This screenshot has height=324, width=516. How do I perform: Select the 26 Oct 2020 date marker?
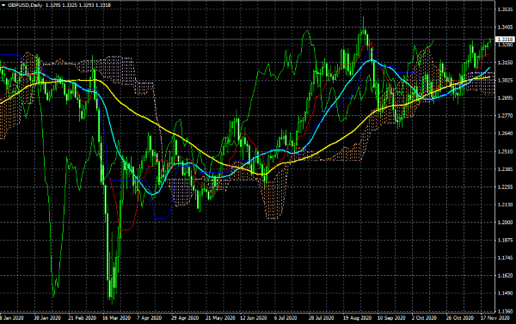click(x=459, y=318)
